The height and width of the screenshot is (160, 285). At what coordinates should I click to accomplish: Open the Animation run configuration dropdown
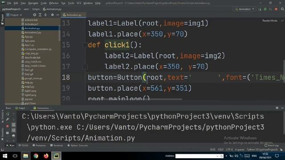click(x=244, y=9)
